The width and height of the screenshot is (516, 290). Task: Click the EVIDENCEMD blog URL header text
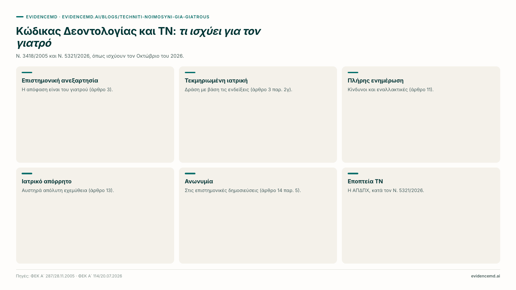pyautogui.click(x=118, y=17)
